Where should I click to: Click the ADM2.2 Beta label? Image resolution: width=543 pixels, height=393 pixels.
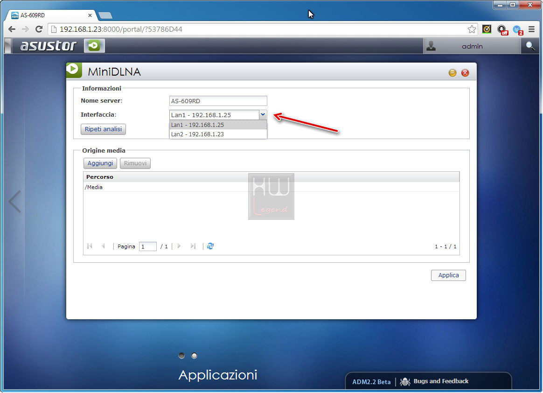[x=371, y=381]
